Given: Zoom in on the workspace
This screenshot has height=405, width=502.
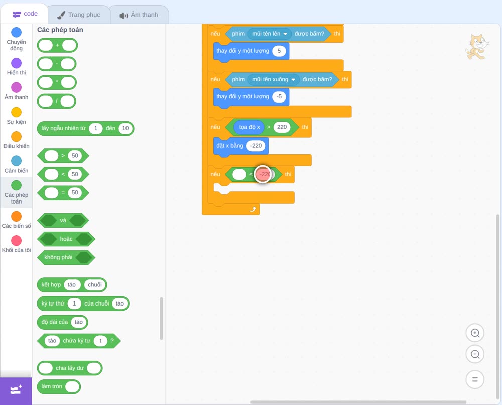Looking at the screenshot, I should 475,333.
